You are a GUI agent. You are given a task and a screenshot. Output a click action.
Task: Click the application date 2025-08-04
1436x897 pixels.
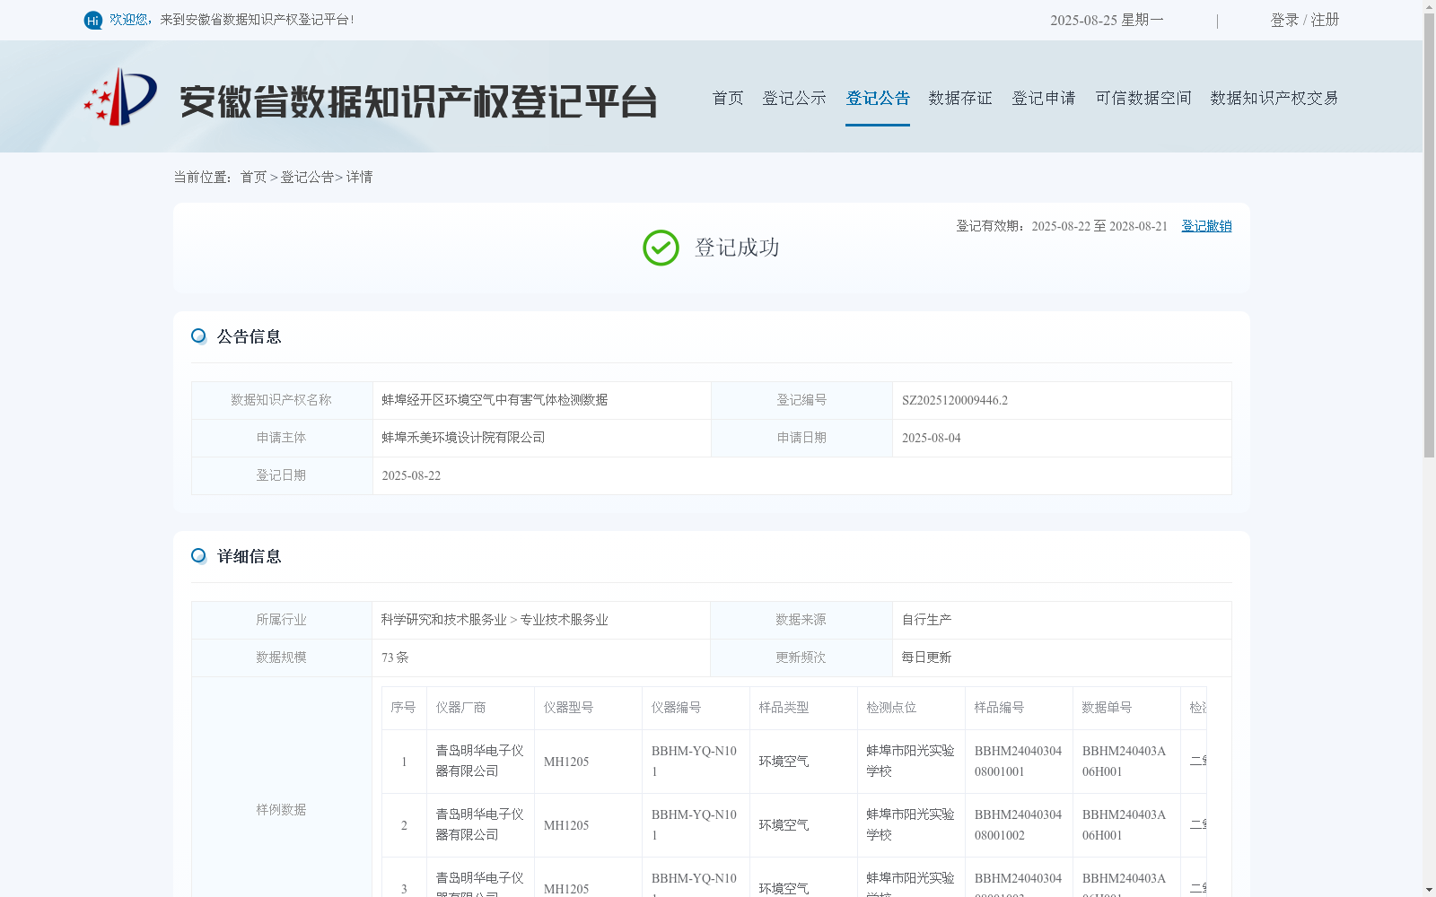pos(931,439)
